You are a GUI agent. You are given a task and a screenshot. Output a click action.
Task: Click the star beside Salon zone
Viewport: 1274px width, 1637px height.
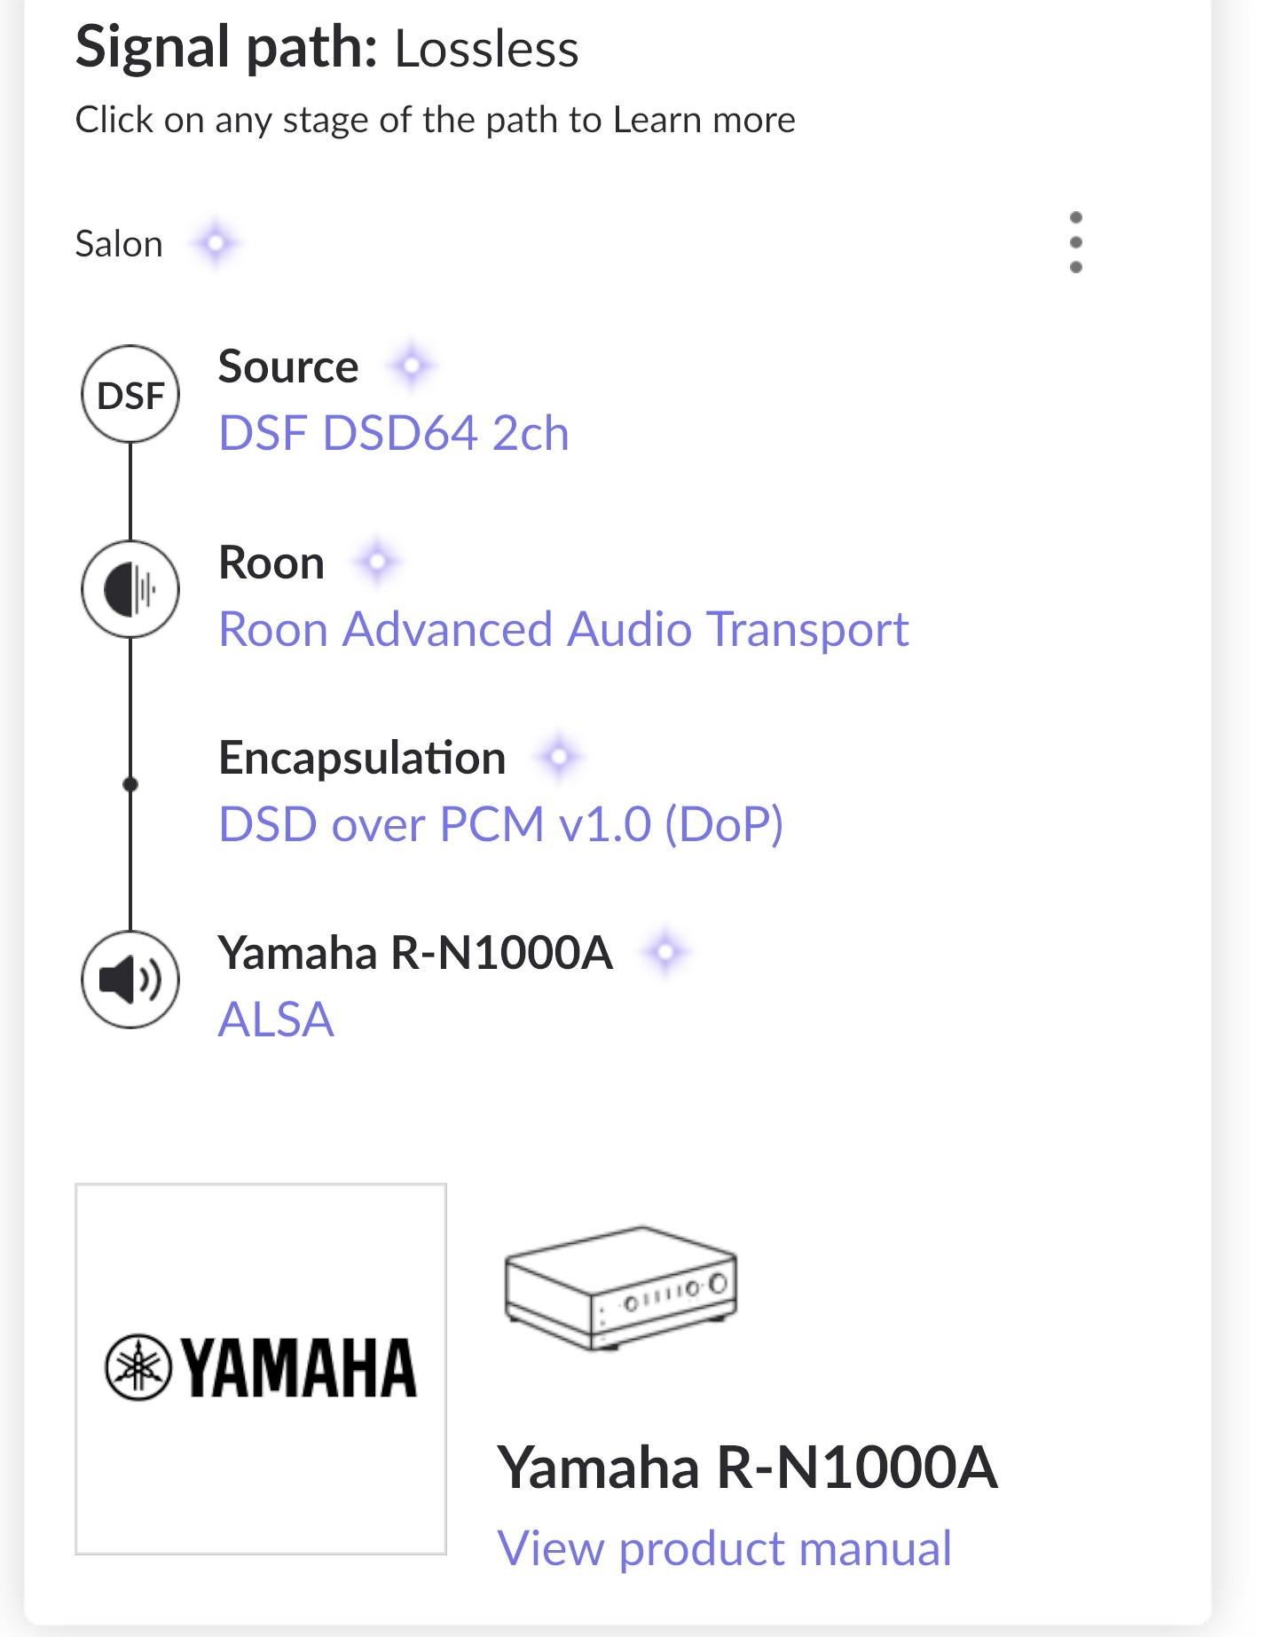[216, 242]
